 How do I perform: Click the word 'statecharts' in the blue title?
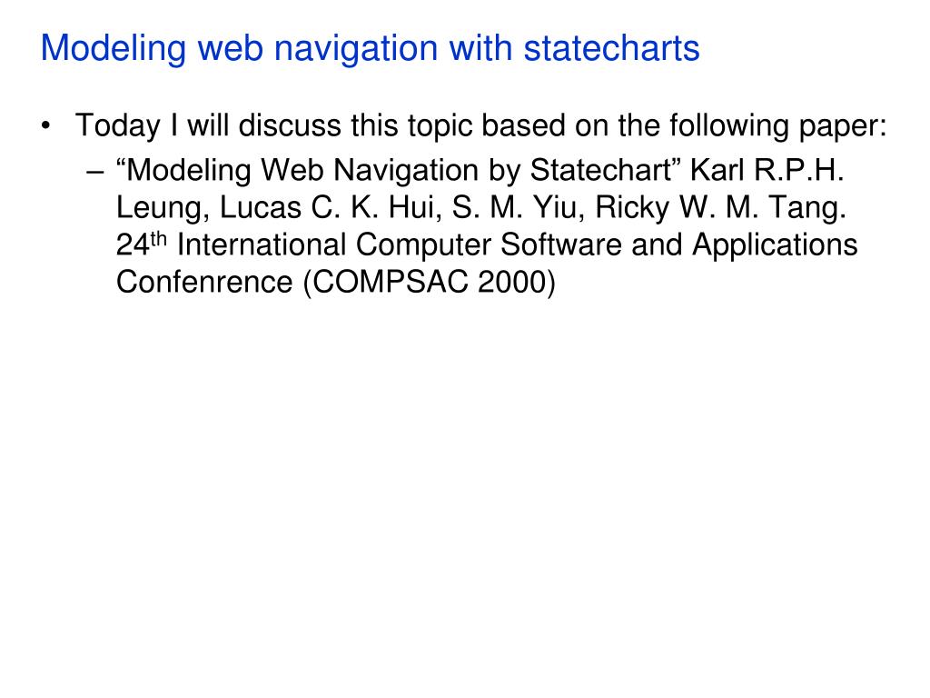tap(611, 49)
